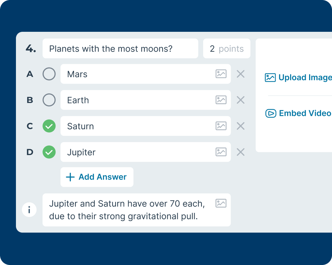Remove the Saturn answer option
The height and width of the screenshot is (265, 332).
click(241, 126)
